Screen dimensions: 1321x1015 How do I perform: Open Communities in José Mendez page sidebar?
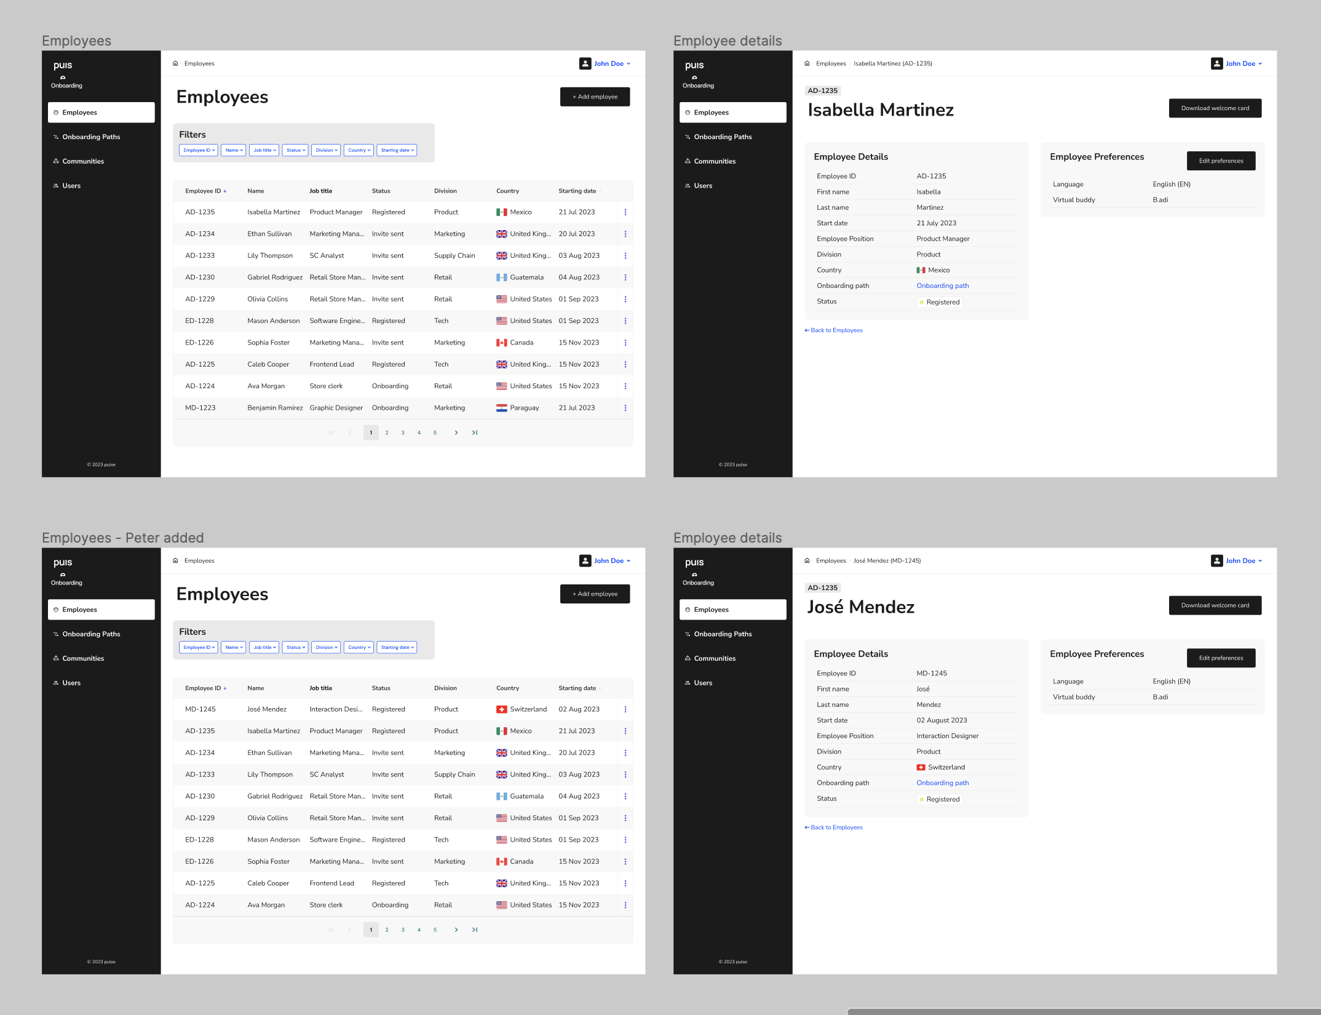[x=714, y=658]
